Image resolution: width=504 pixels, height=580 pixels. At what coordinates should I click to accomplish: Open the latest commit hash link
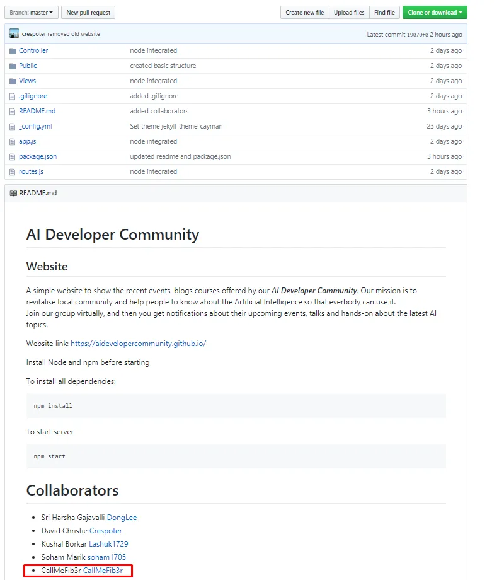(x=418, y=35)
